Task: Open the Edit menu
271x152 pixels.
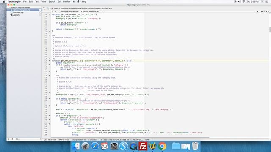Action: (x=31, y=2)
